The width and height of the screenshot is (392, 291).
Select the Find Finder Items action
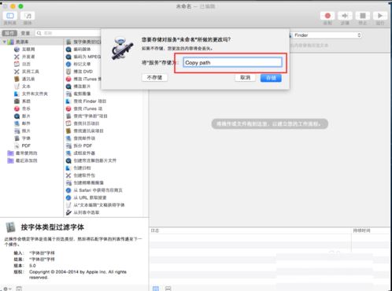(x=90, y=101)
